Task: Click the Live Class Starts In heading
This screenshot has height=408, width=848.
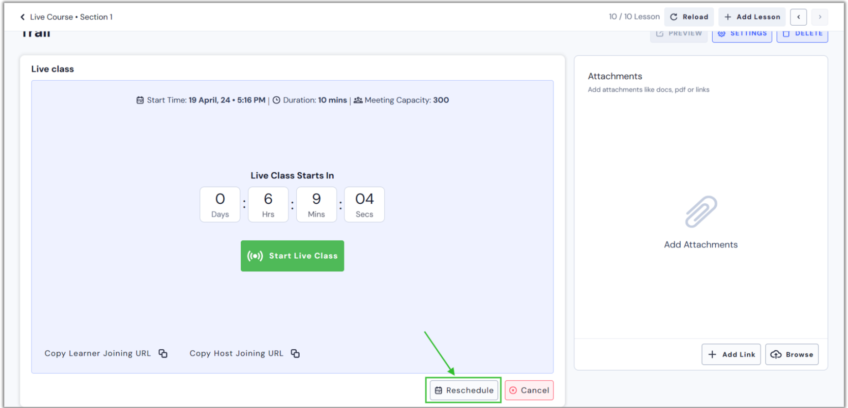Action: tap(292, 176)
